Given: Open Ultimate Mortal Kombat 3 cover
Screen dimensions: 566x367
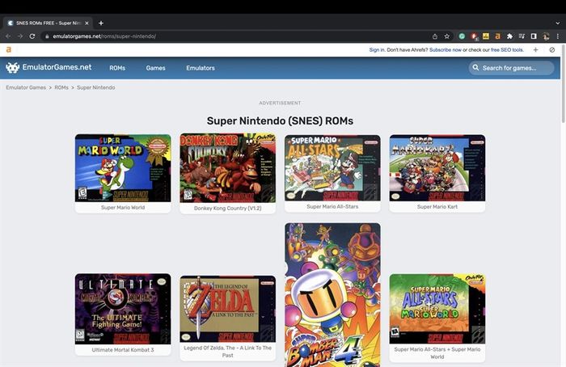Looking at the screenshot, I should [123, 309].
